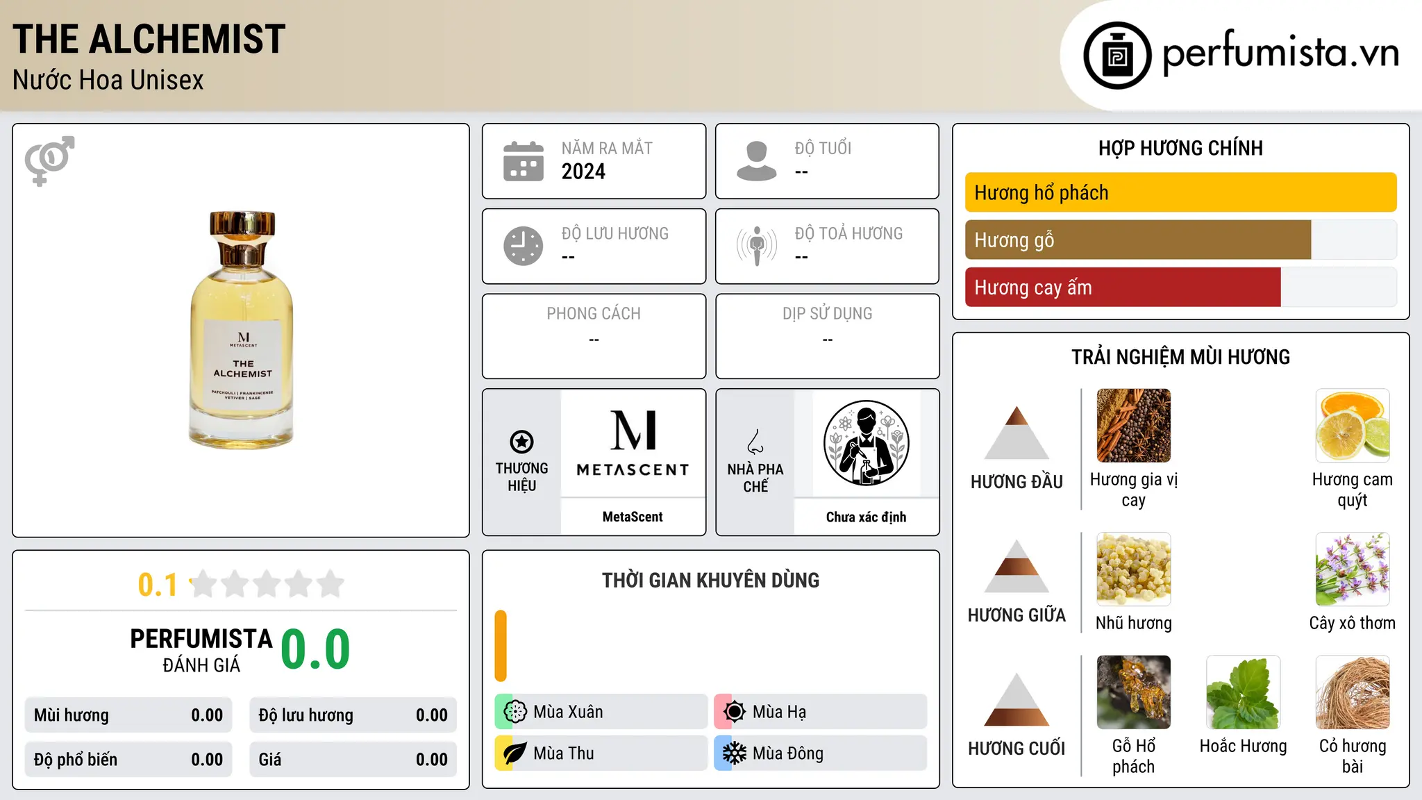
Task: Click the Hương cuối label
Action: (x=1017, y=749)
